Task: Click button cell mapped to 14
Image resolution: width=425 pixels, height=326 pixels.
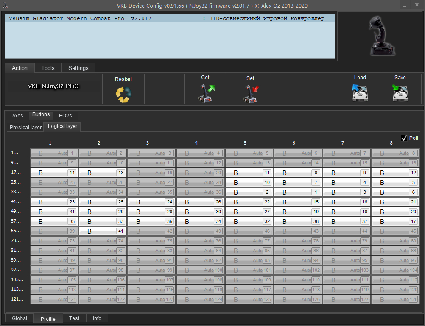Action: [54, 173]
